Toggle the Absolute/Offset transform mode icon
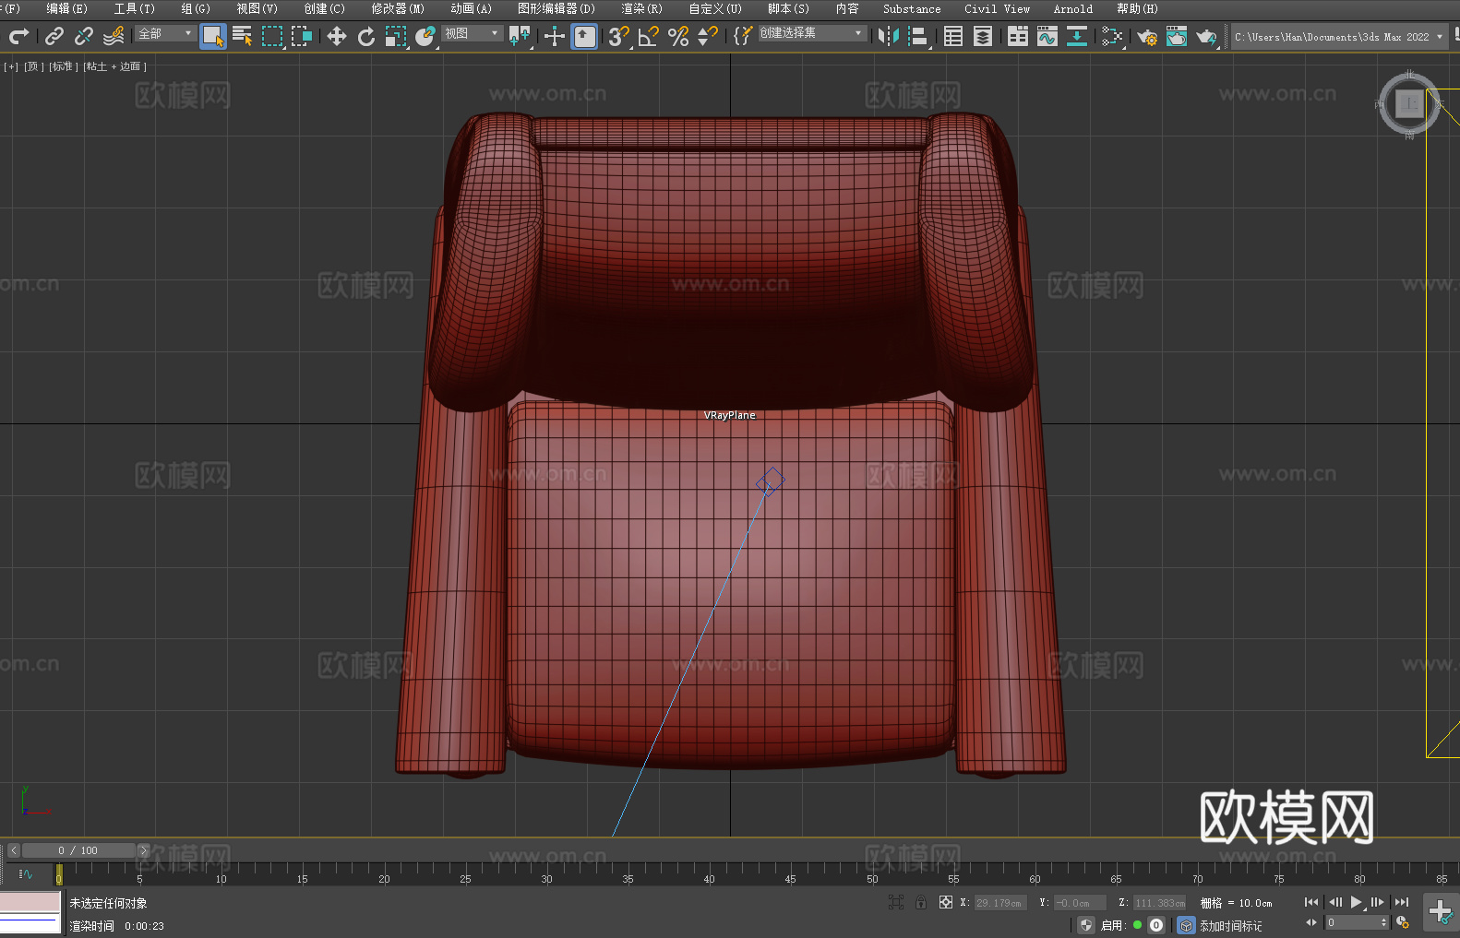Viewport: 1460px width, 938px height. pyautogui.click(x=946, y=903)
